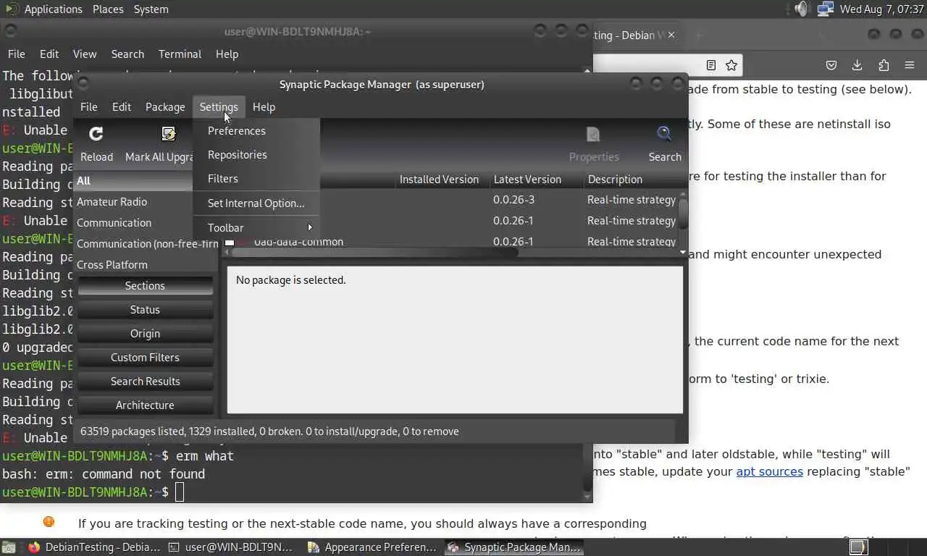
Task: Sort by the Installed Version column header
Action: [440, 180]
